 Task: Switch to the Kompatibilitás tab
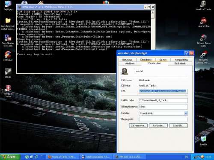(x=181, y=60)
